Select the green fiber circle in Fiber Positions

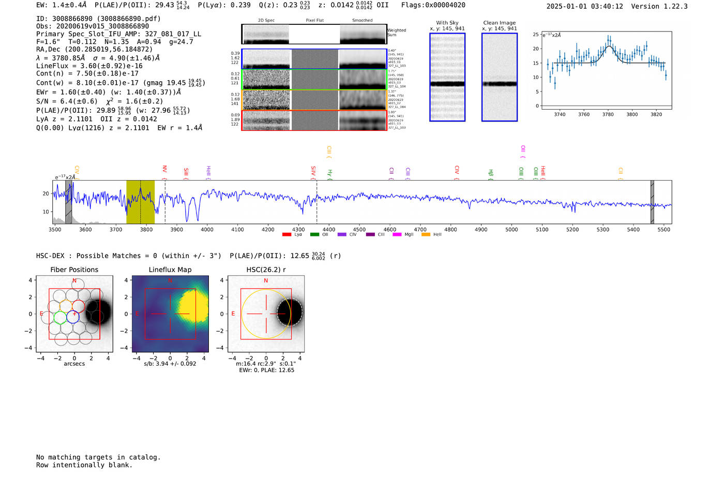pos(60,317)
